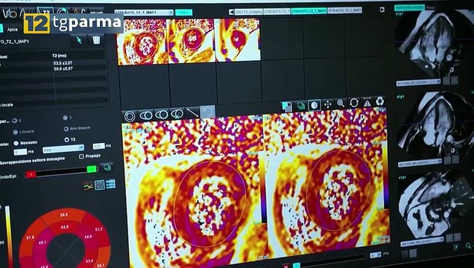
Task: Click the teal filter button beside series dropdown
Action: [x=184, y=13]
